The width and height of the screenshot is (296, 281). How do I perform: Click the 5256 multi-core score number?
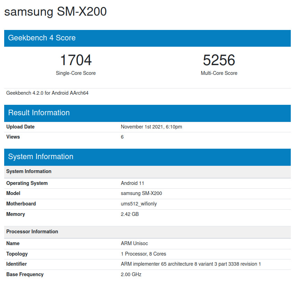click(219, 60)
